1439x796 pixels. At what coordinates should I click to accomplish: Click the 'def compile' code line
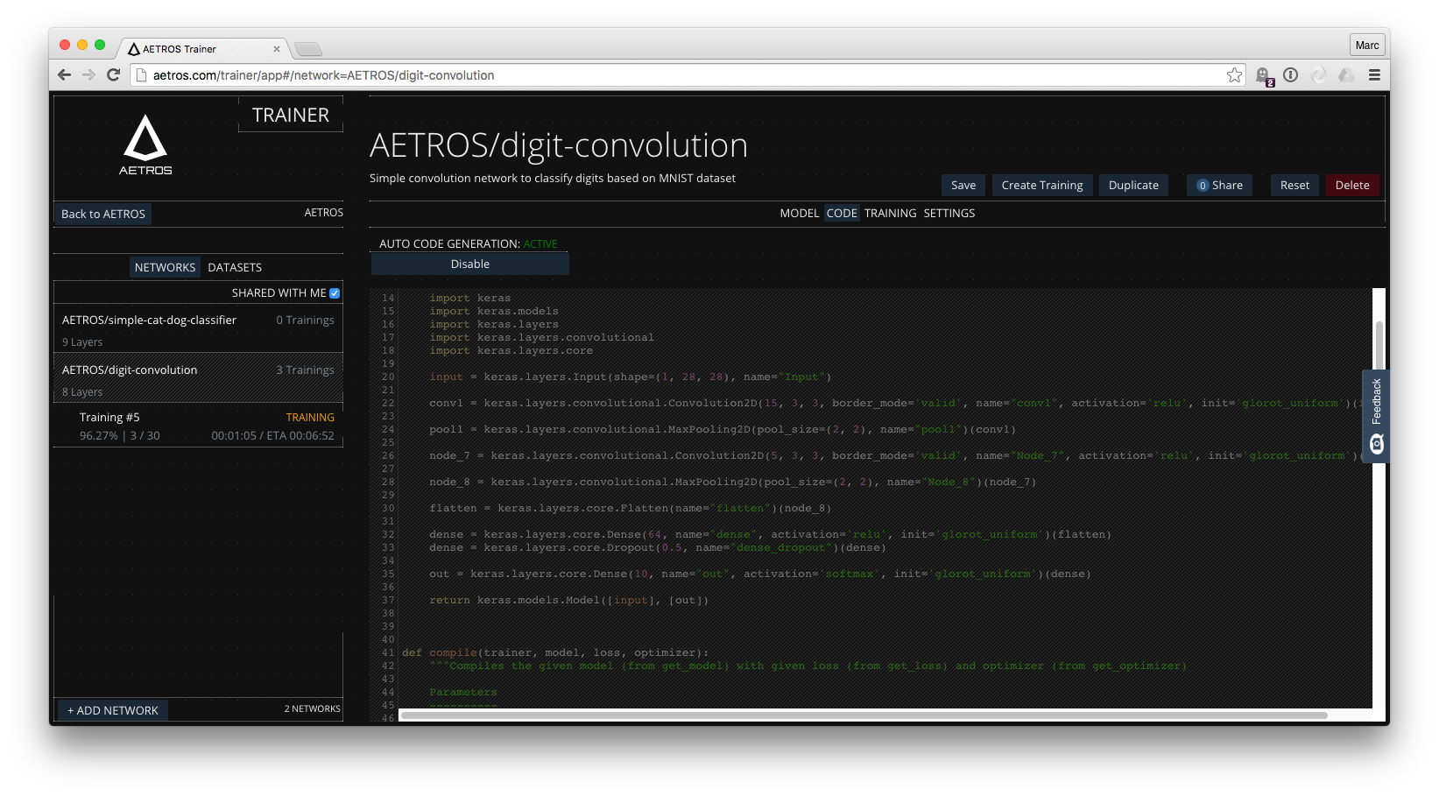(555, 653)
